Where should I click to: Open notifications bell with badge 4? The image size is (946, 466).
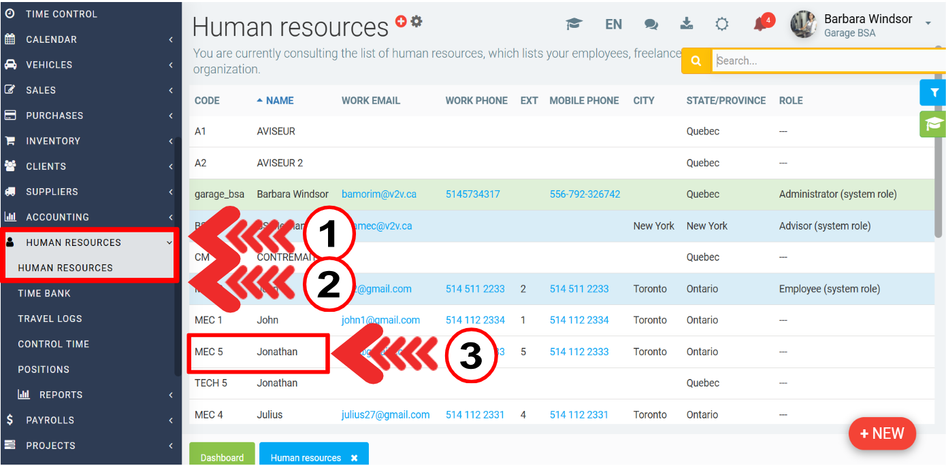point(761,24)
